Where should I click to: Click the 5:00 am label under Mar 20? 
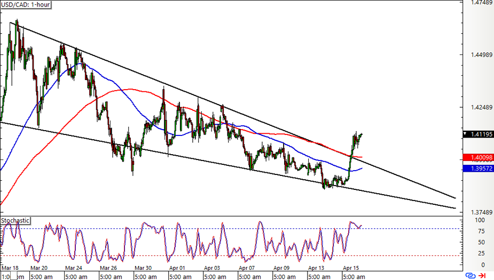click(41, 277)
